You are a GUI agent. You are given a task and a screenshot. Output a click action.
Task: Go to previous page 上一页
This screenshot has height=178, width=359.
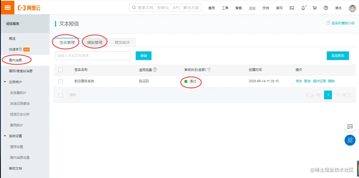tap(313, 95)
